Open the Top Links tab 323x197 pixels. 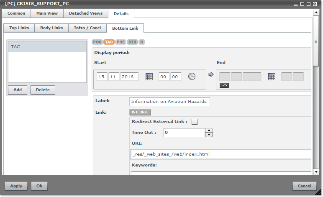pyautogui.click(x=19, y=28)
